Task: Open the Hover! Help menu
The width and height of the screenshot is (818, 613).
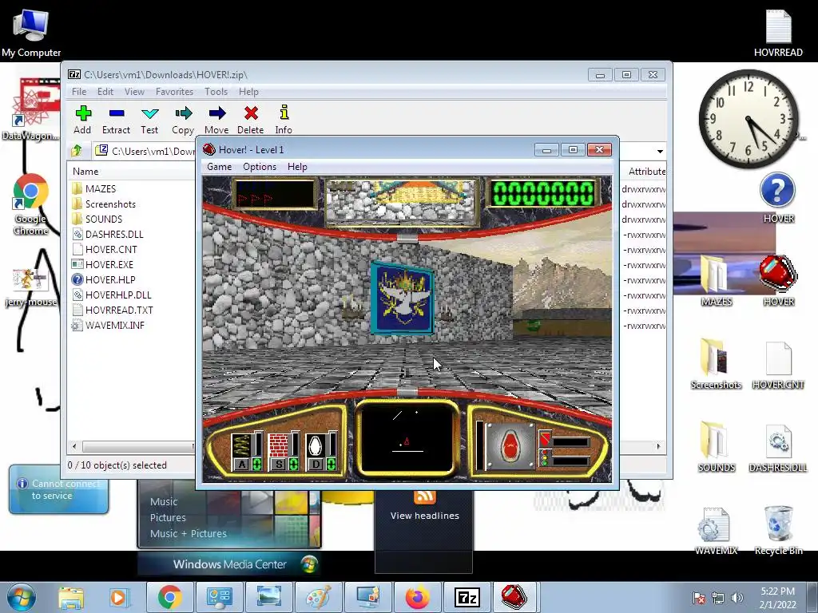Action: (297, 167)
